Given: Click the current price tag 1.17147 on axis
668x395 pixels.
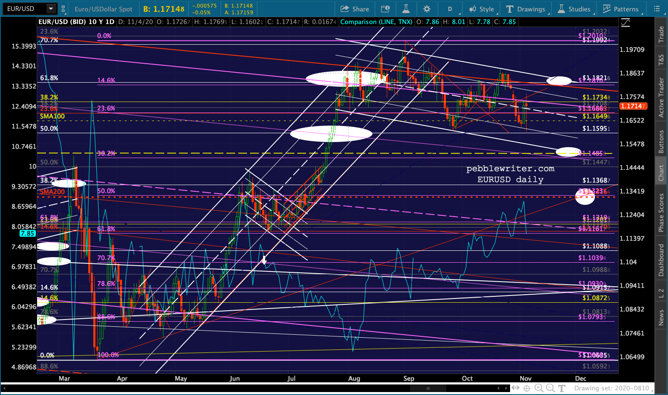Looking at the screenshot, I should tap(633, 106).
